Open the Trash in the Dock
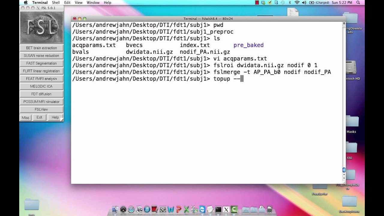 270,209
